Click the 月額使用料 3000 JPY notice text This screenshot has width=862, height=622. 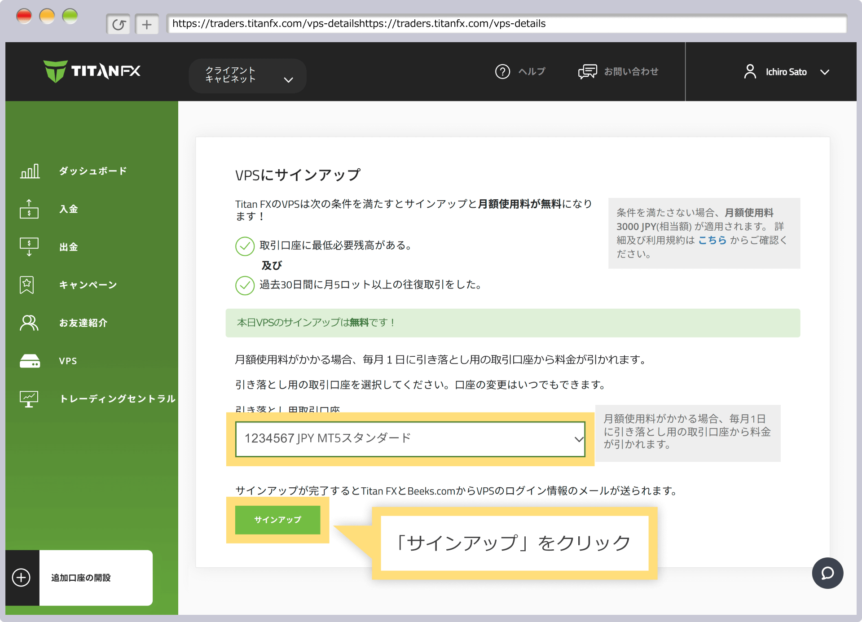coord(704,233)
